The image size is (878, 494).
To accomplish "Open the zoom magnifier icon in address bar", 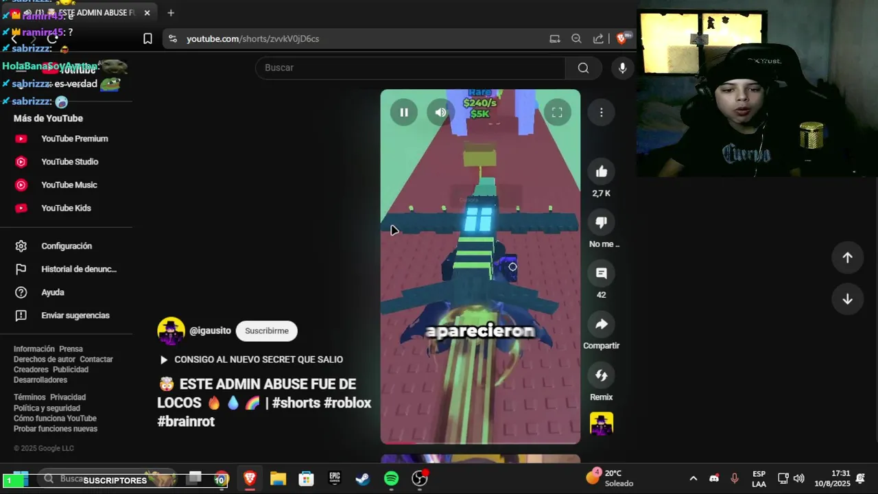I will click(576, 39).
